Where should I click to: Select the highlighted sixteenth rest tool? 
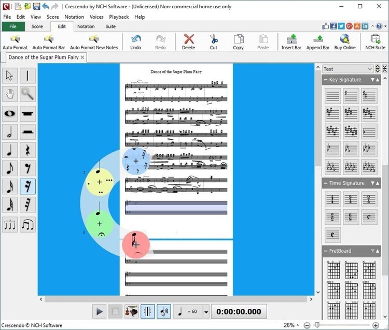[x=27, y=186]
